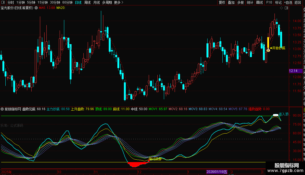This screenshot has width=305, height=175.
Task: Click the 开始抄底 money bag signal icon
Action: pyautogui.click(x=268, y=50)
